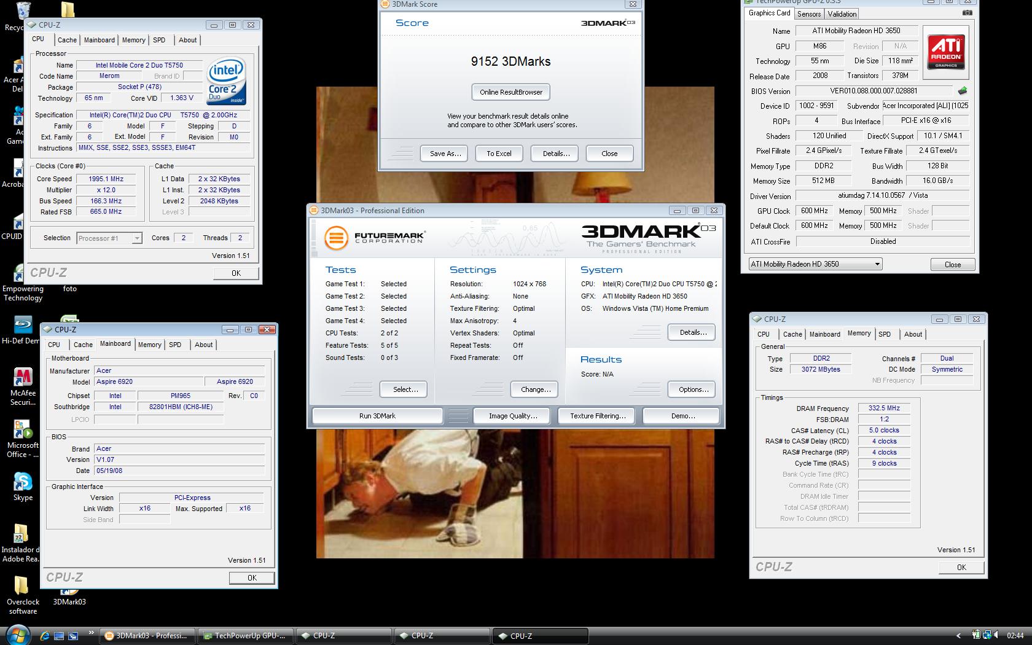Launch Internet Explorer from quick launch
This screenshot has height=645, width=1032.
[x=45, y=636]
